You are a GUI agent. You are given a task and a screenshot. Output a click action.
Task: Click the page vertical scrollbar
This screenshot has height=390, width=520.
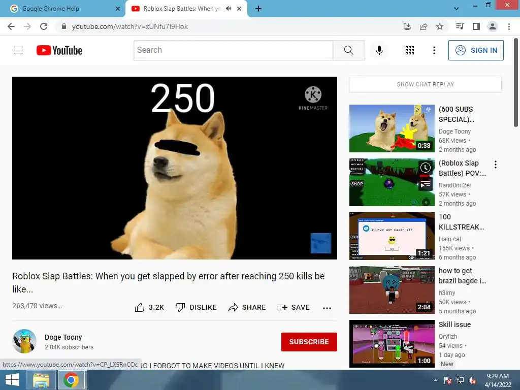tap(516, 83)
